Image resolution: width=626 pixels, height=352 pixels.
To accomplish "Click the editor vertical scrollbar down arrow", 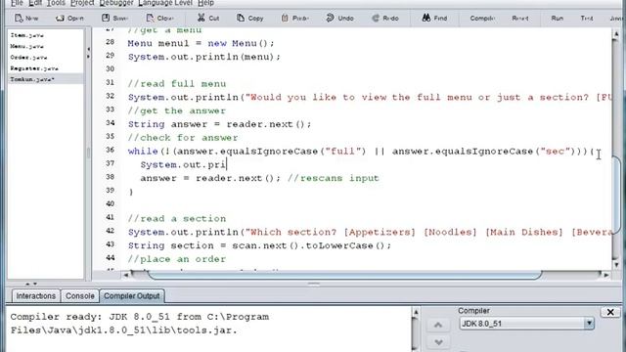I will [616, 264].
